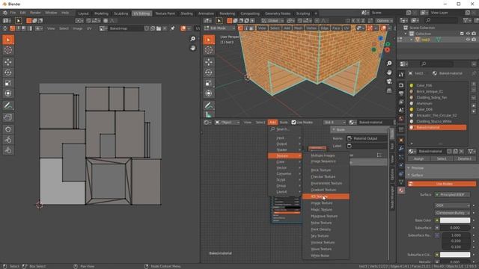Click the UV editor zoom magnifier gizmo
The image size is (479, 269).
[193, 39]
